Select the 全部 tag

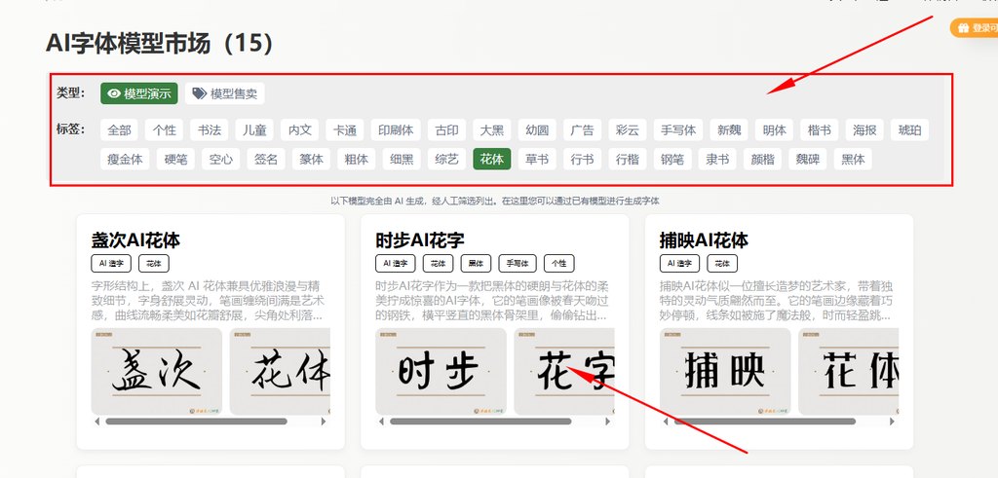pyautogui.click(x=119, y=129)
